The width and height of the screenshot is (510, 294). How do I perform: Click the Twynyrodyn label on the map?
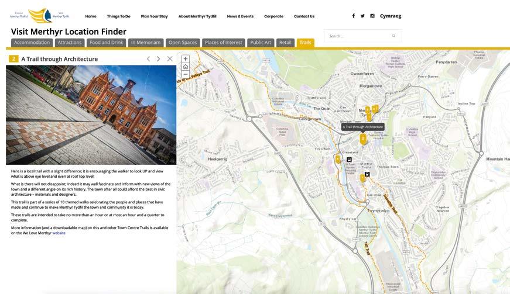tap(378, 210)
